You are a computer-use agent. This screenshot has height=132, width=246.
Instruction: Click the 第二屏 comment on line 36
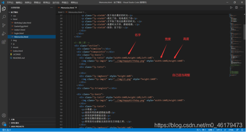82,43
